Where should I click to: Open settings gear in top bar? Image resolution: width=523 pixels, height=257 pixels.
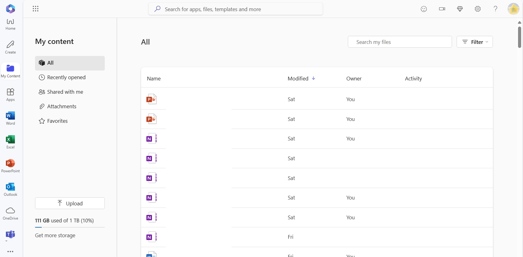coord(478,9)
